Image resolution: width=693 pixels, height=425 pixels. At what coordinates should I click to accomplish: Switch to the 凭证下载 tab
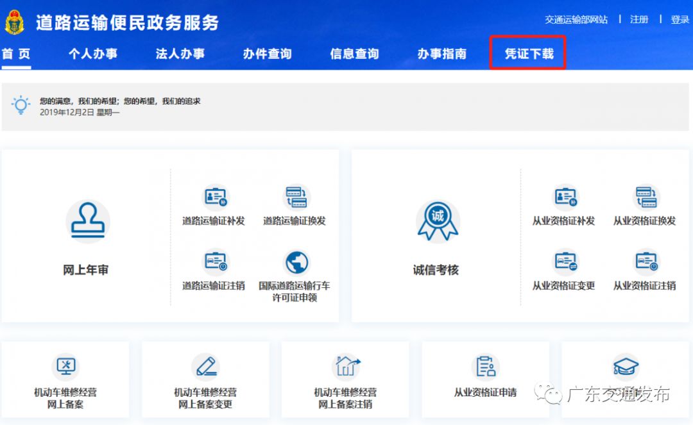click(526, 54)
